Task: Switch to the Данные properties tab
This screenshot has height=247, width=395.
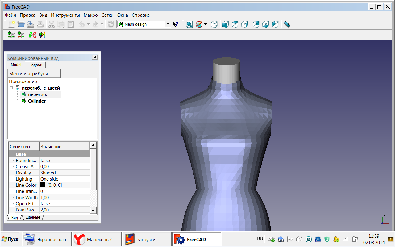Action: pyautogui.click(x=33, y=217)
